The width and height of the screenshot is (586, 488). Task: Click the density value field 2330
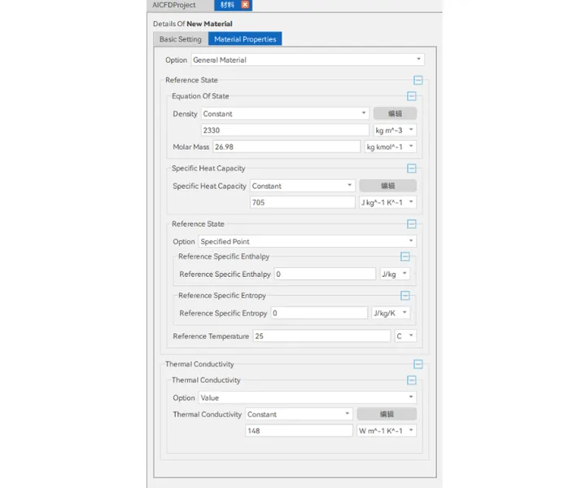(x=285, y=130)
